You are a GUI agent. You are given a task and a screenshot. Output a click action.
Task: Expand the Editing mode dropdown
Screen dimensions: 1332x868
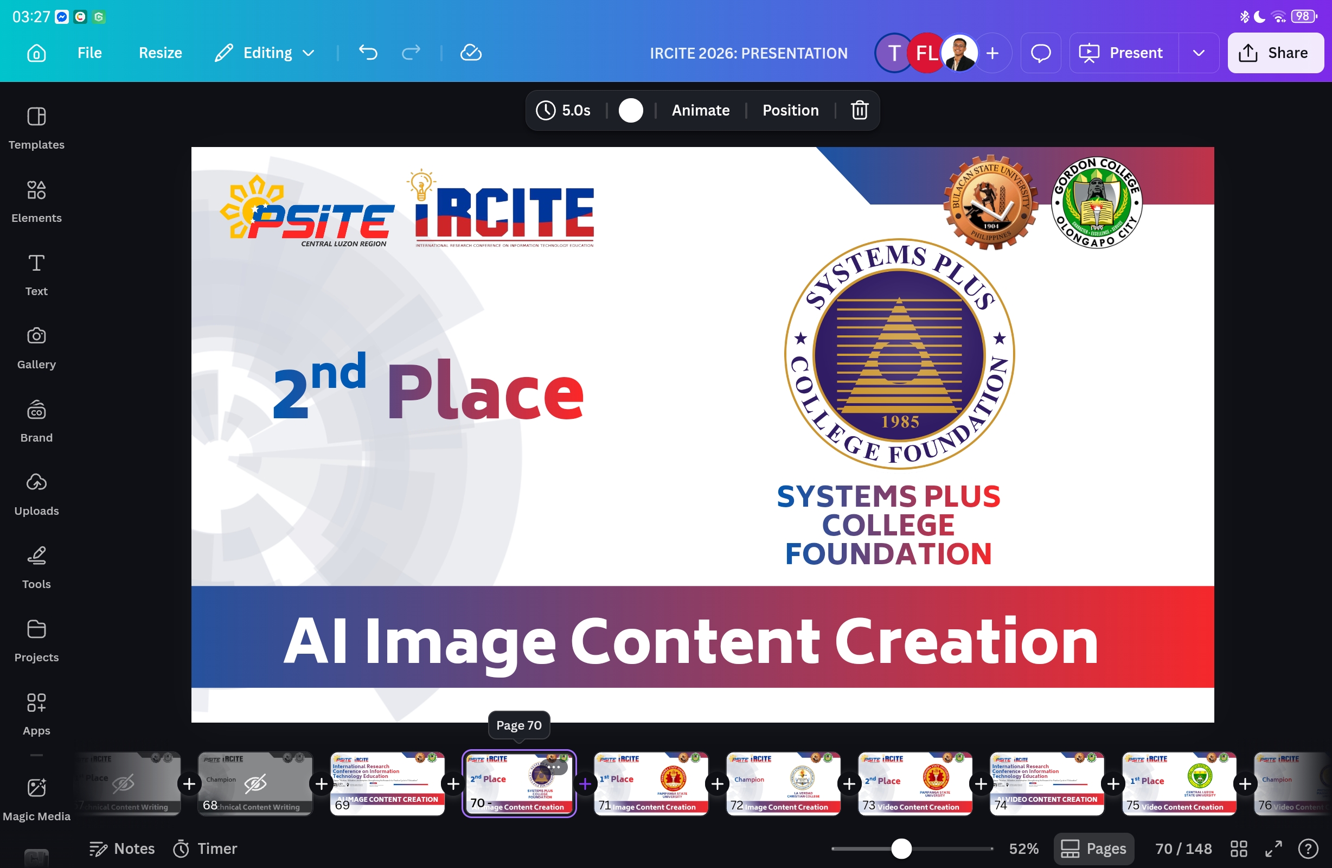[265, 53]
